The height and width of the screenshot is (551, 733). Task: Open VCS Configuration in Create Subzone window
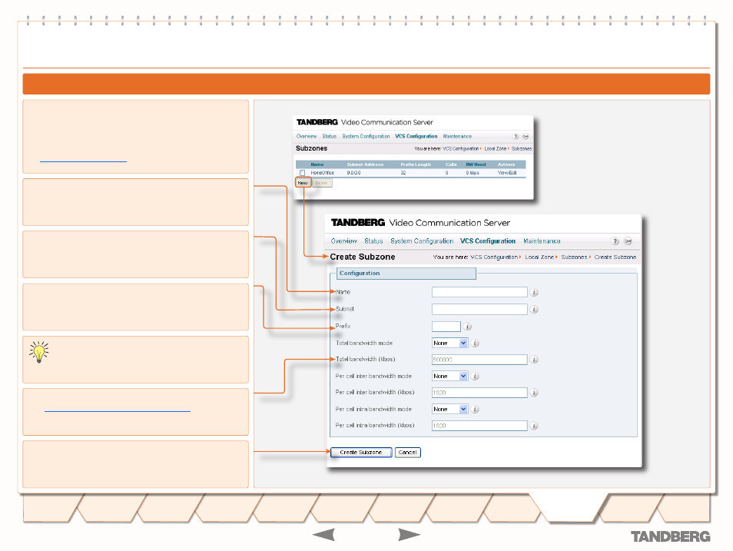tap(488, 241)
